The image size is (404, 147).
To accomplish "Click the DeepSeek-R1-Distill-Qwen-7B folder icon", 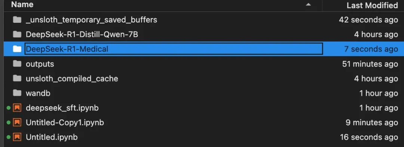I will [x=17, y=34].
